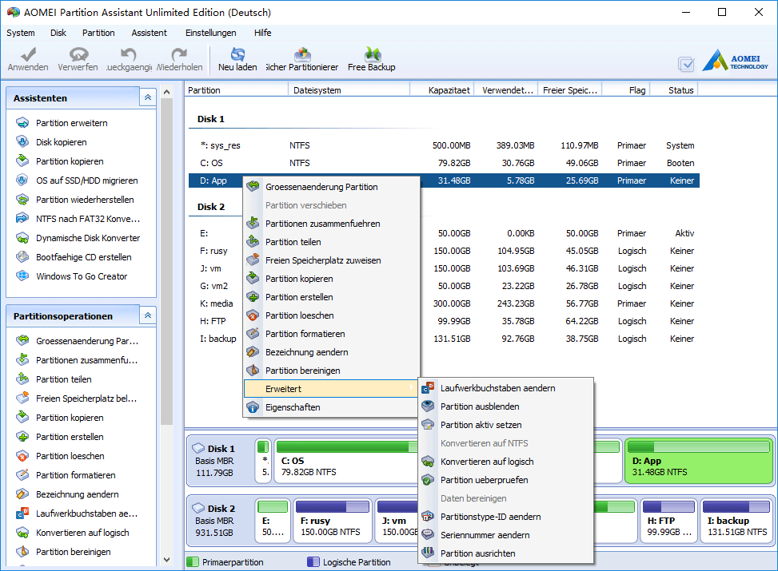Click the NTFS nach FAT32 Konverter icon
The image size is (778, 571).
pyautogui.click(x=22, y=219)
